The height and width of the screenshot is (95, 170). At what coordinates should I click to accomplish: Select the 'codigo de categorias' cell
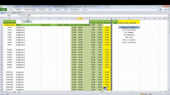tap(129, 27)
